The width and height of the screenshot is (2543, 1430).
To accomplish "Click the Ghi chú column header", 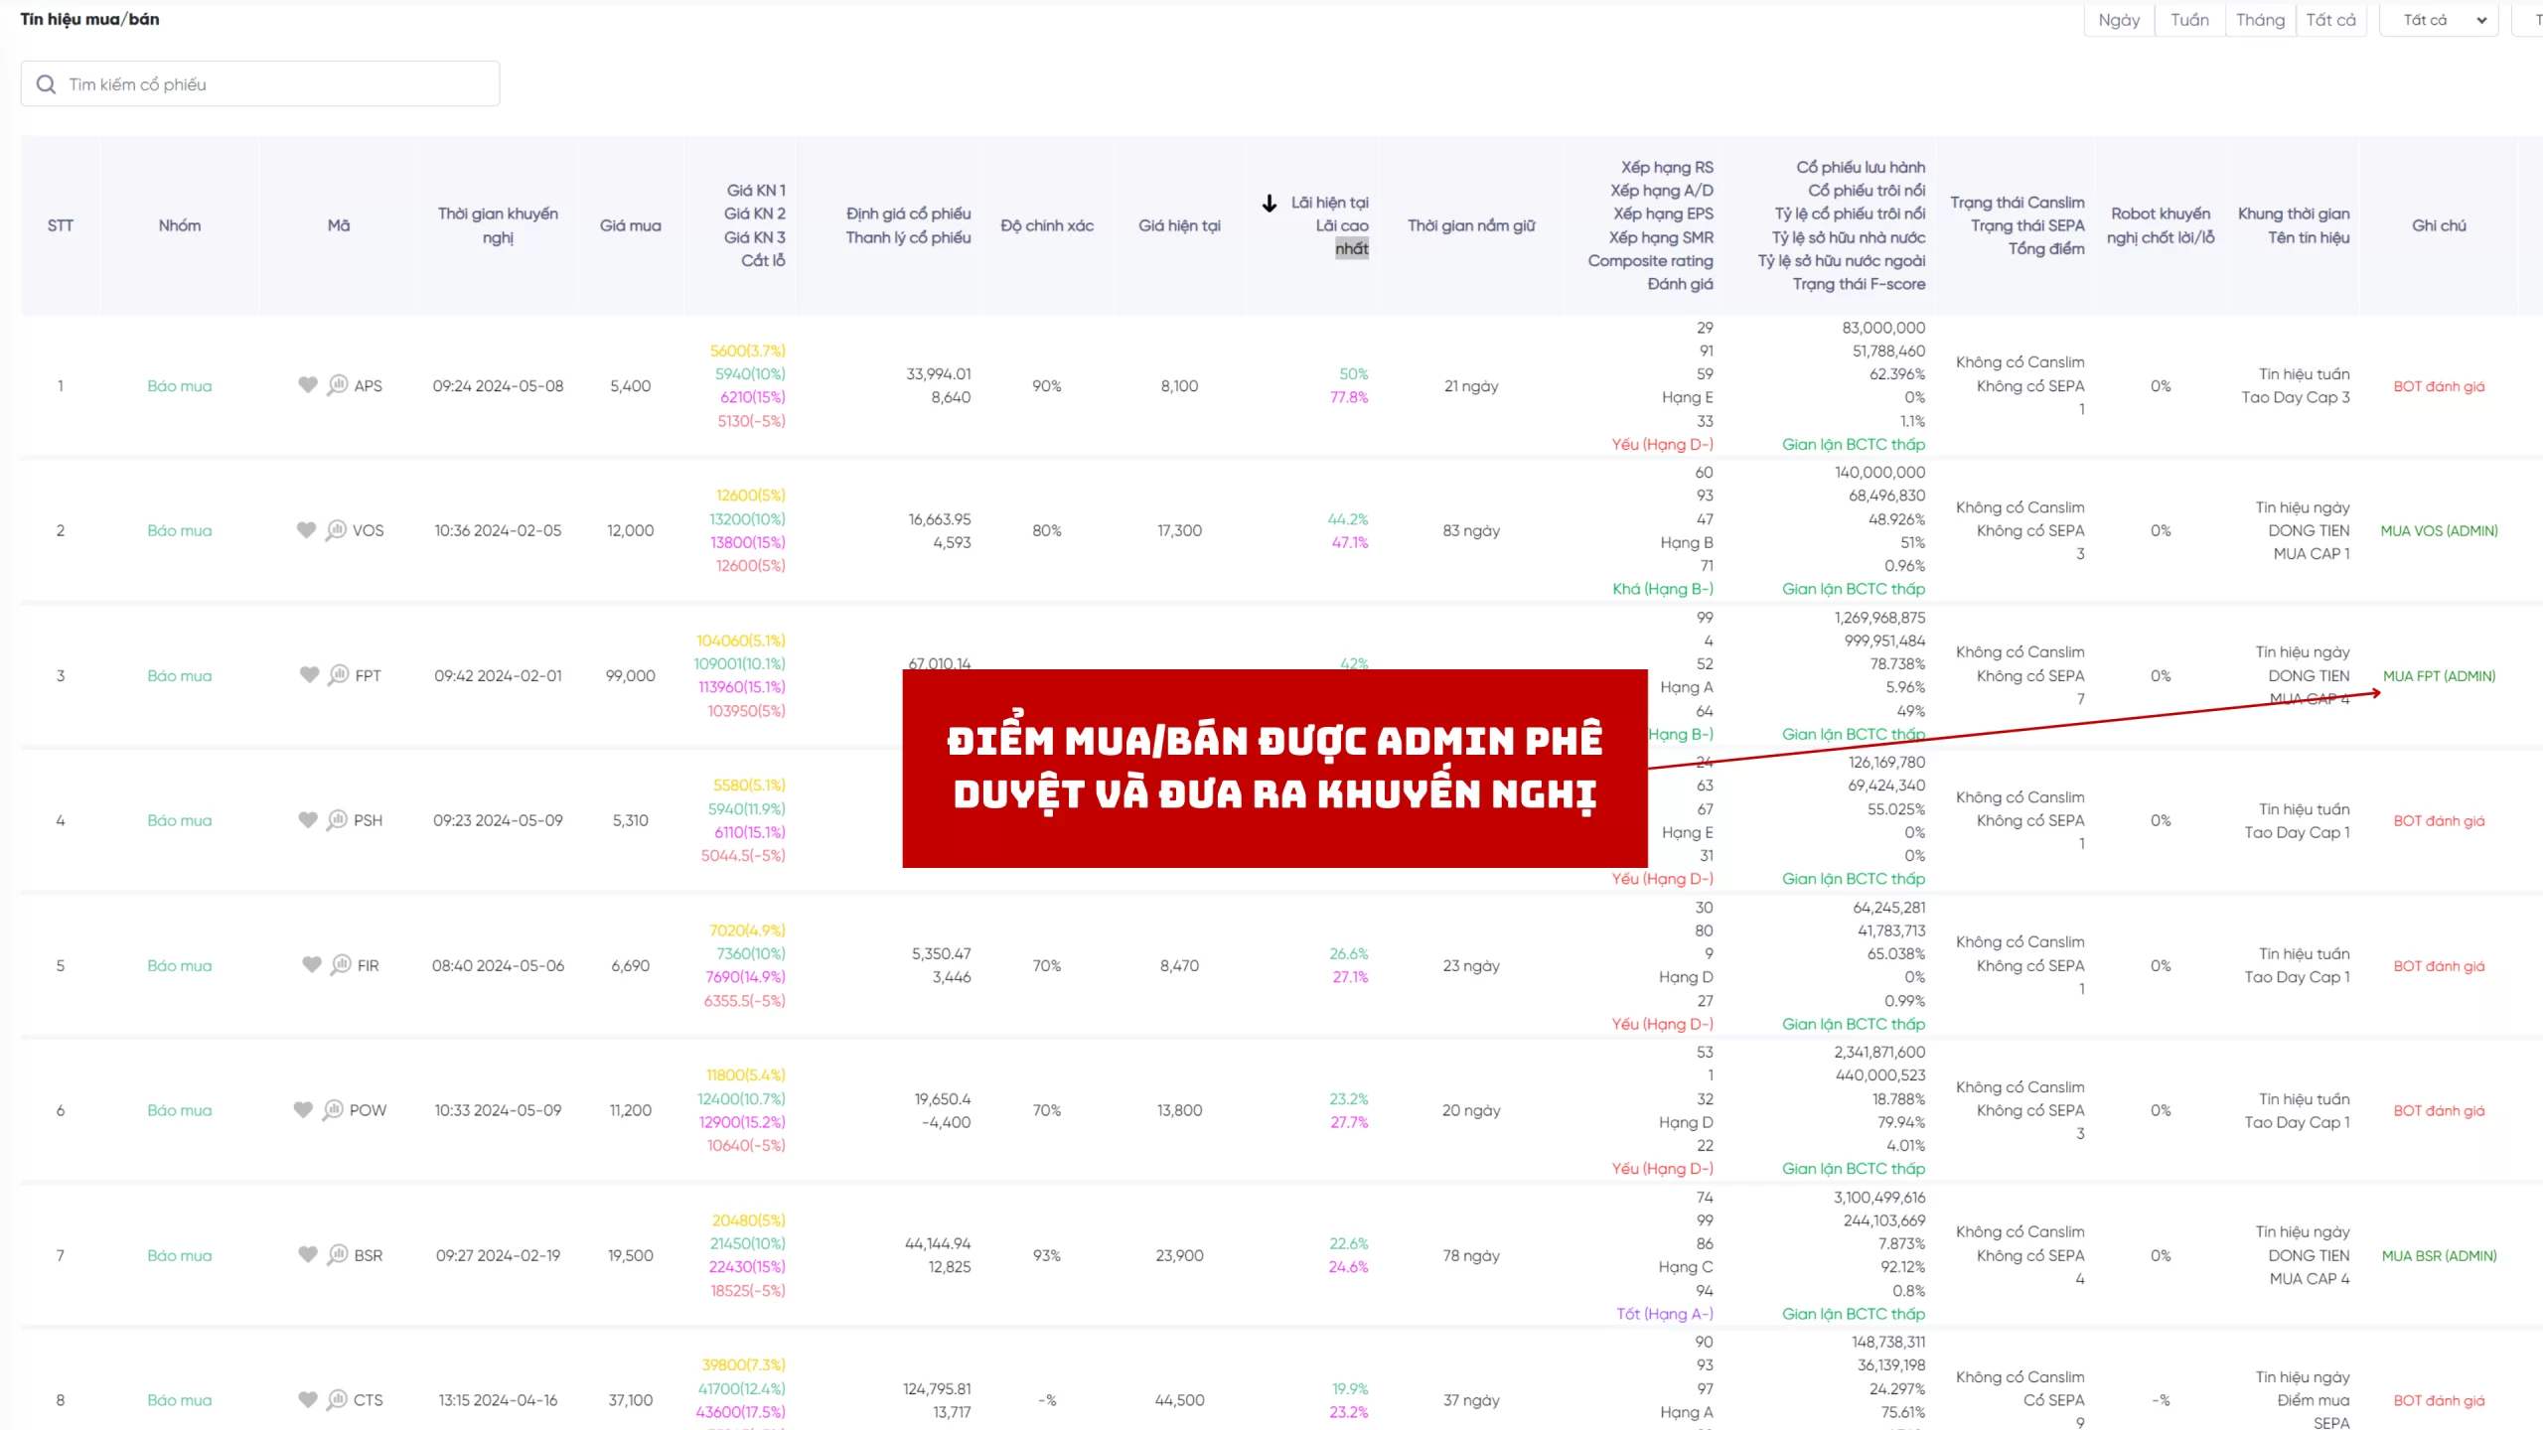I will click(x=2439, y=225).
